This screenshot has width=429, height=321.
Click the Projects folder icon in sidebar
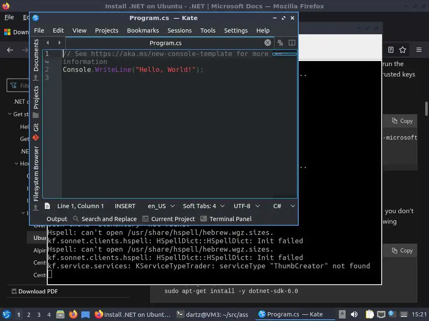(36, 115)
